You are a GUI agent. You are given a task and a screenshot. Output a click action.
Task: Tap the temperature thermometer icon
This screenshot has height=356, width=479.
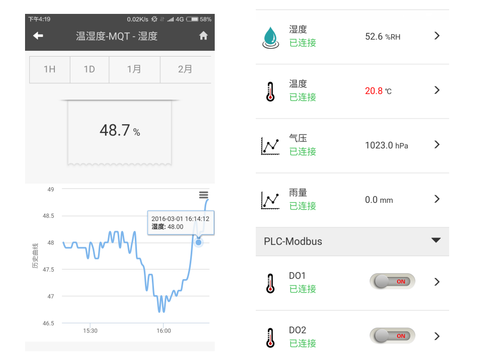pyautogui.click(x=271, y=91)
